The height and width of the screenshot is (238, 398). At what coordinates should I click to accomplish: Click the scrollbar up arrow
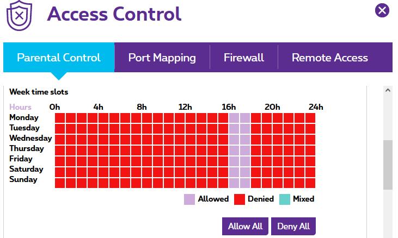pos(388,90)
